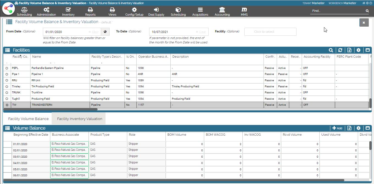Image resolution: width=374 pixels, height=184 pixels.
Task: Add a new Volume Balance record
Action: tap(337, 128)
